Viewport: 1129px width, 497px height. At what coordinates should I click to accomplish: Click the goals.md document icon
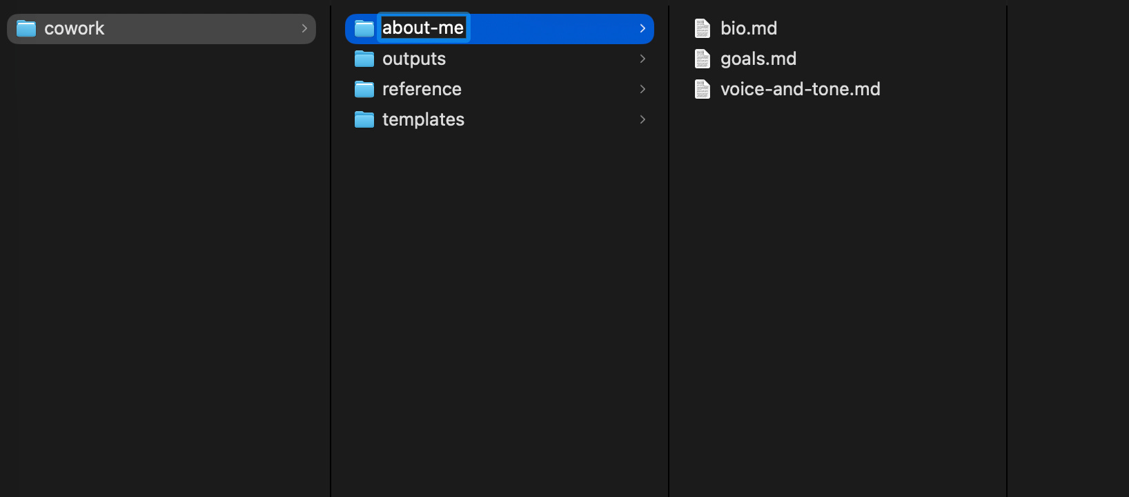pos(703,59)
